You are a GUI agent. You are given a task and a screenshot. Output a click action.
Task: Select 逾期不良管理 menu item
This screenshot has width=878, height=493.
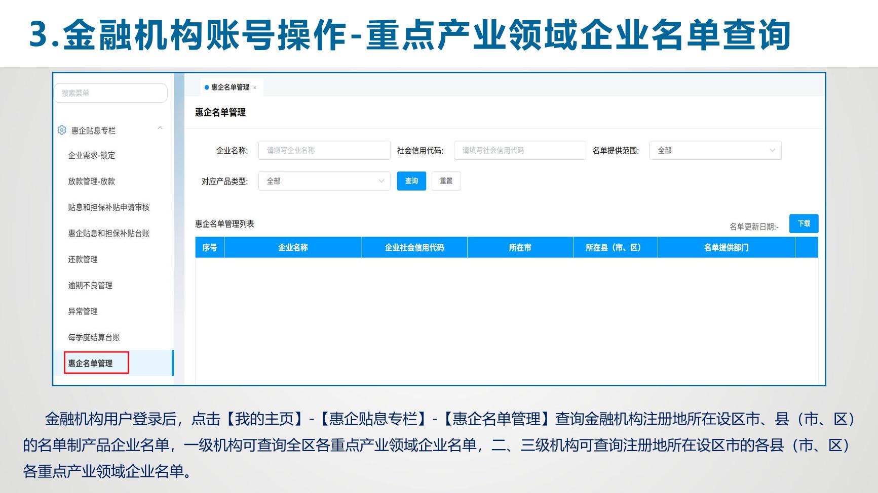(x=90, y=285)
